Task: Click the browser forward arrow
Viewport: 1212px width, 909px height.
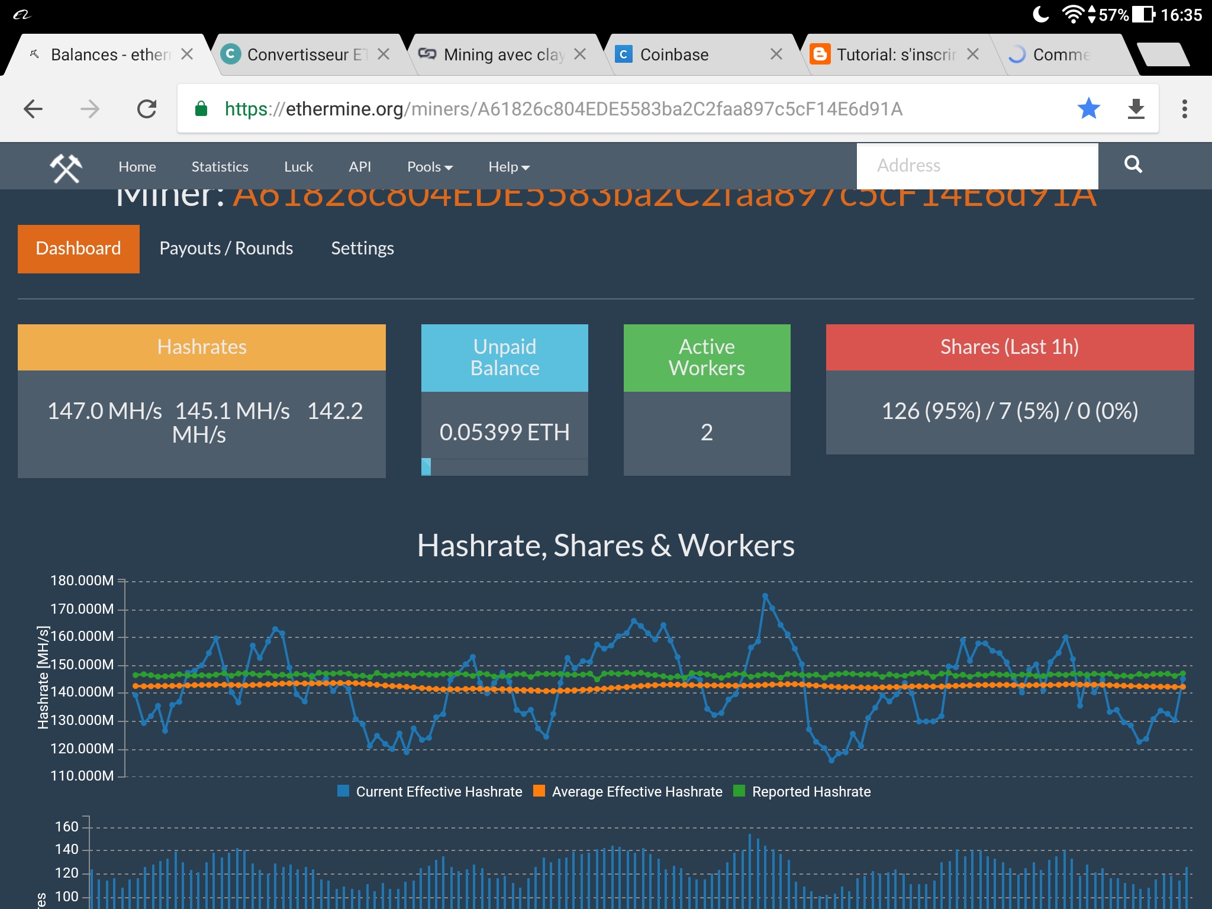Action: pyautogui.click(x=90, y=109)
